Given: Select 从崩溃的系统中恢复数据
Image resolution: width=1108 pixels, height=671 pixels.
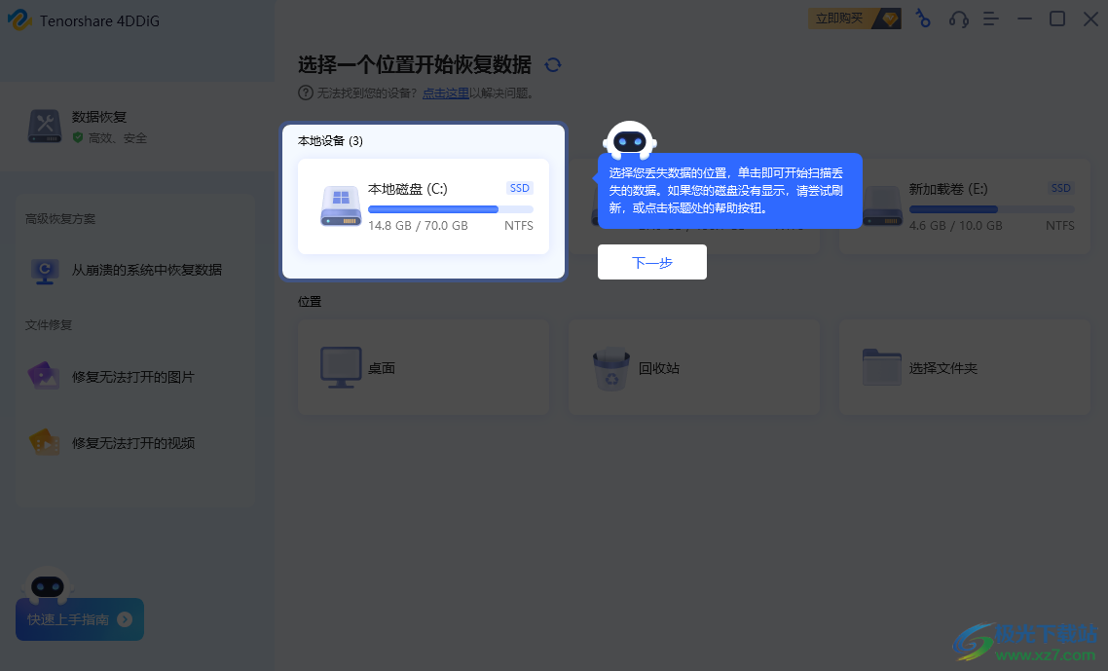Looking at the screenshot, I should (x=135, y=270).
